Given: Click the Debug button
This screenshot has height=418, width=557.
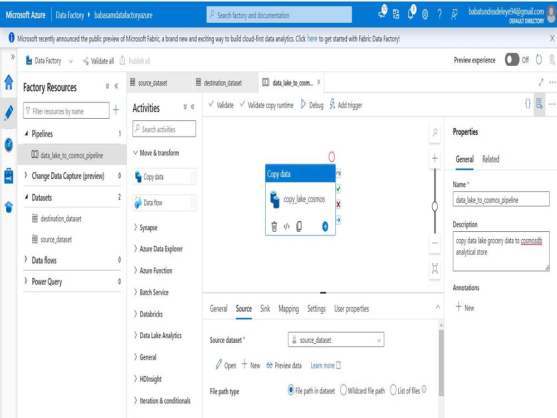Looking at the screenshot, I should tap(312, 105).
